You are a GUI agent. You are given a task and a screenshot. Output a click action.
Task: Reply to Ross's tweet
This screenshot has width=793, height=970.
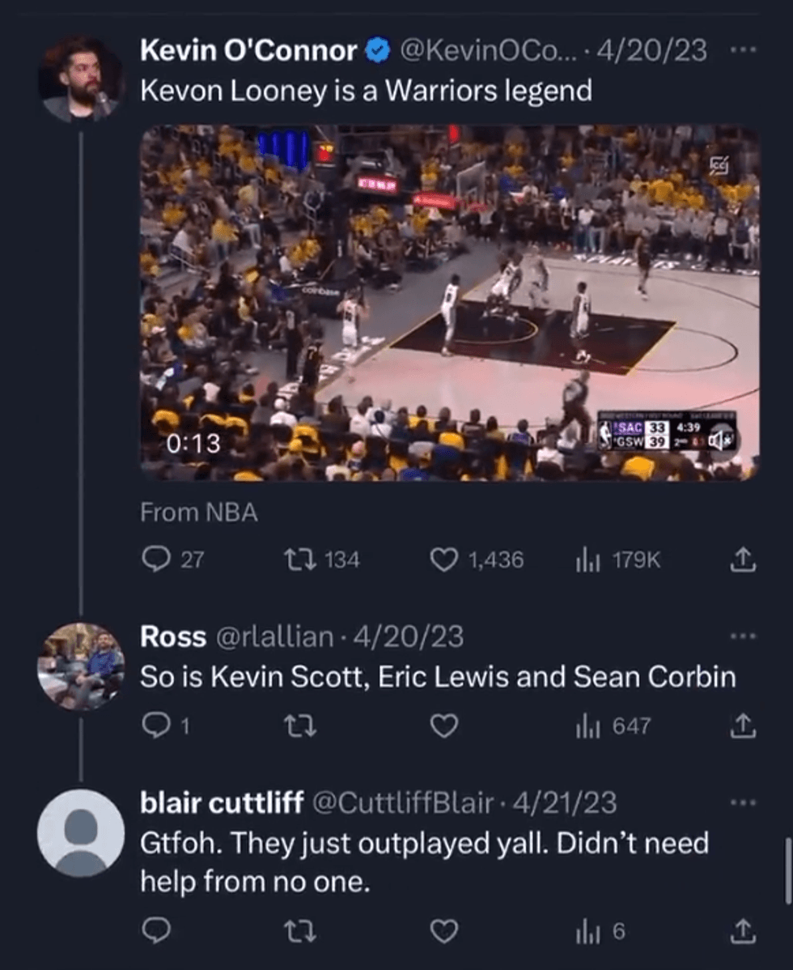click(155, 726)
